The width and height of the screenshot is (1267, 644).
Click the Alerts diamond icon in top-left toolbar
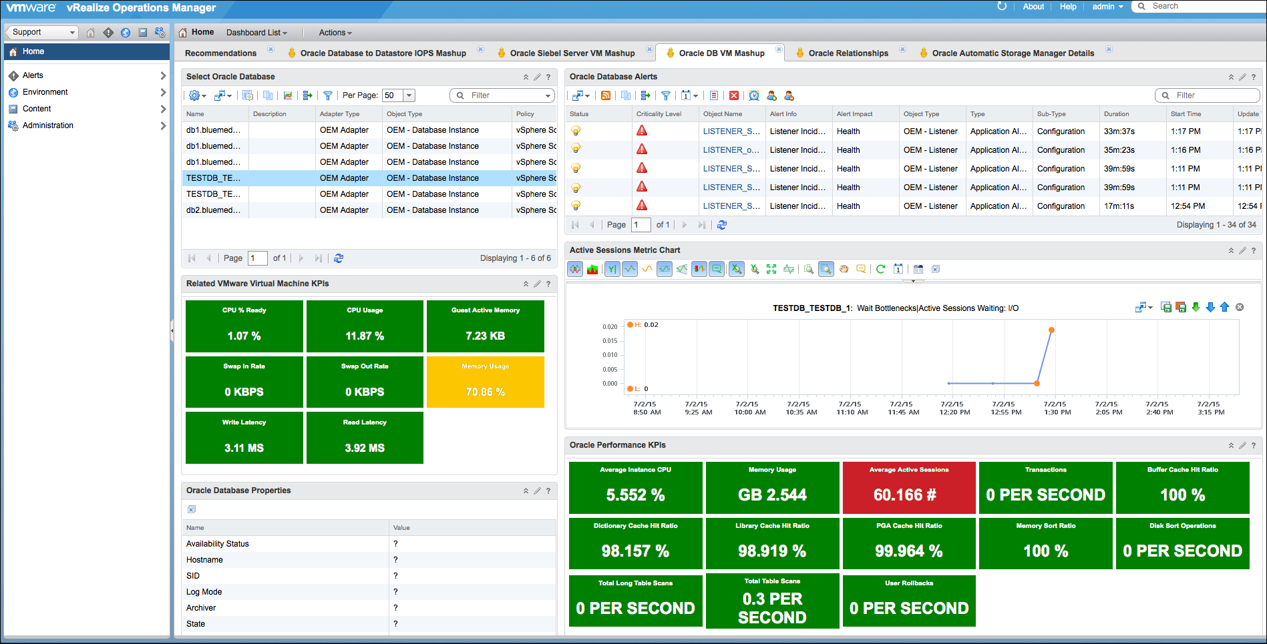tap(108, 32)
